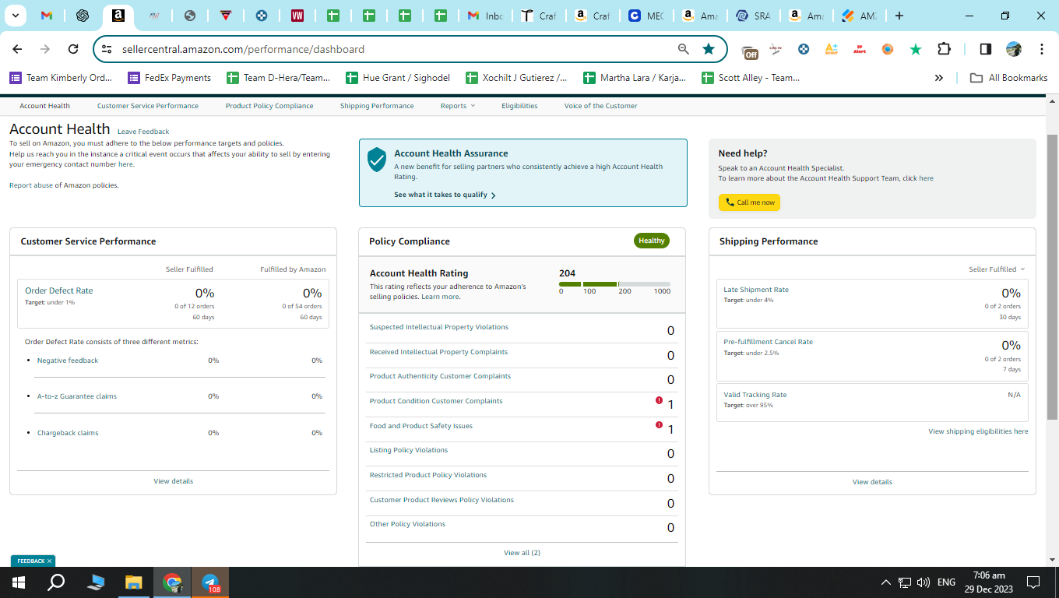Open Chrome's three-dot menu

pyautogui.click(x=1041, y=49)
